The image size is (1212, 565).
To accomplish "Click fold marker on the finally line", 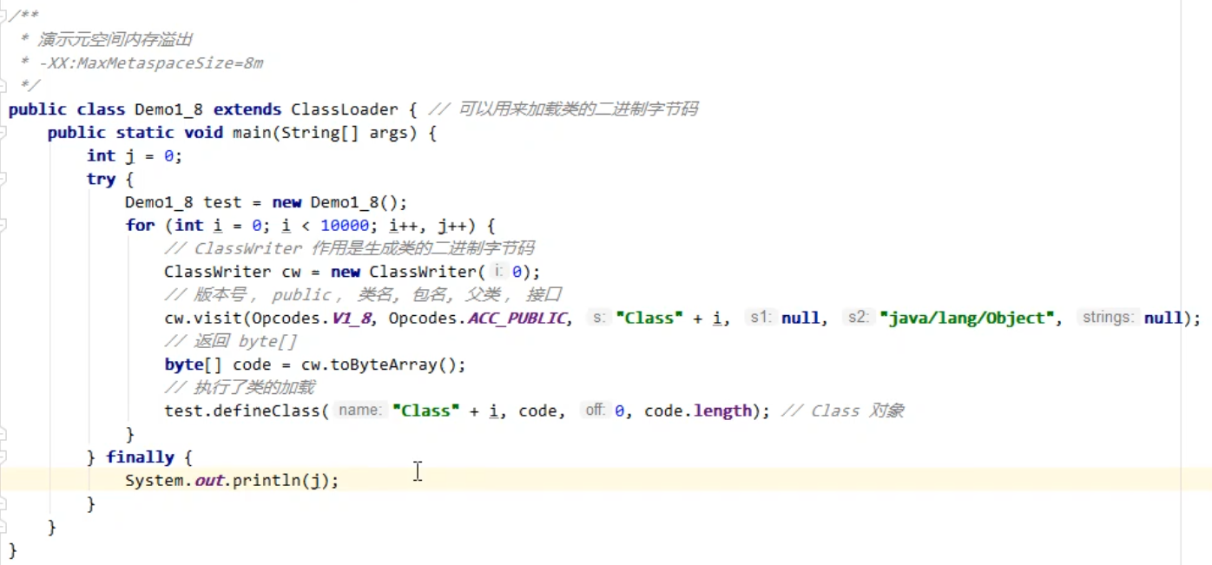I will [3, 457].
